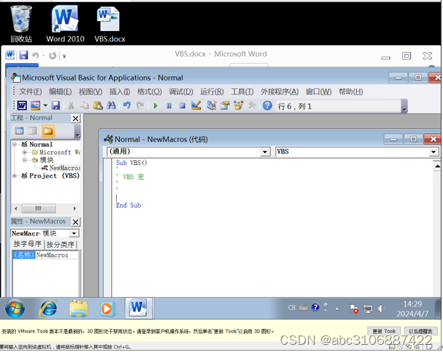The image size is (443, 352).
Task: Click the Insert UserForm toolbar icon
Action: click(x=36, y=106)
